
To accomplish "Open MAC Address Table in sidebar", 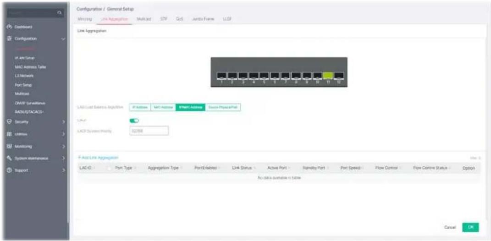I will pos(30,67).
